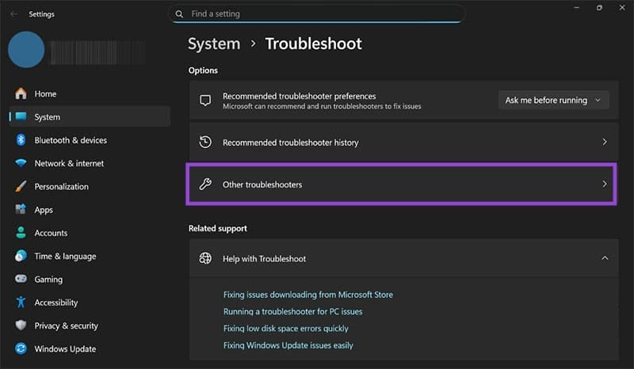Open Recommended troubleshooter history chevron

click(605, 143)
